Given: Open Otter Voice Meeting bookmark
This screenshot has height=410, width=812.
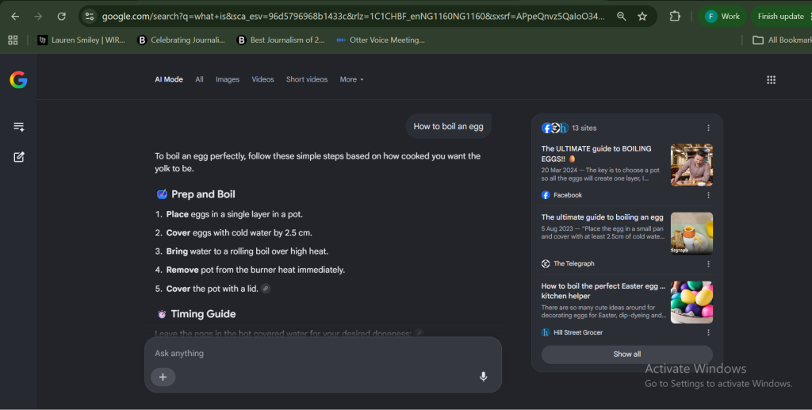Looking at the screenshot, I should point(381,40).
